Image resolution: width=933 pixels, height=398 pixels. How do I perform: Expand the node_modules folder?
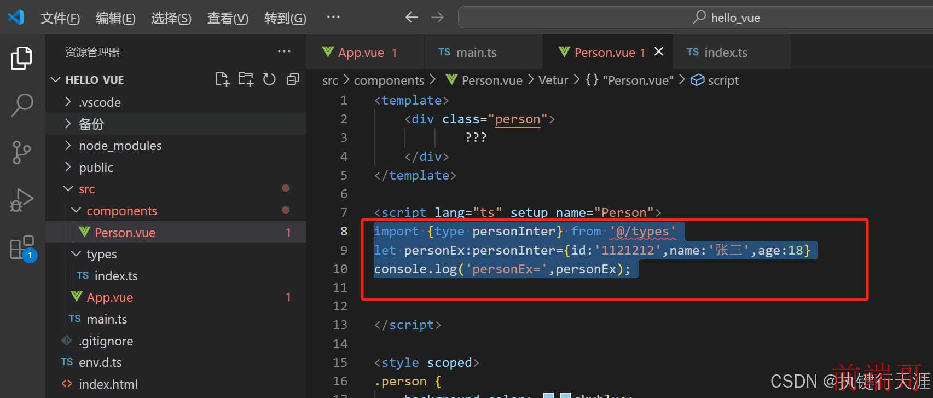[176, 146]
